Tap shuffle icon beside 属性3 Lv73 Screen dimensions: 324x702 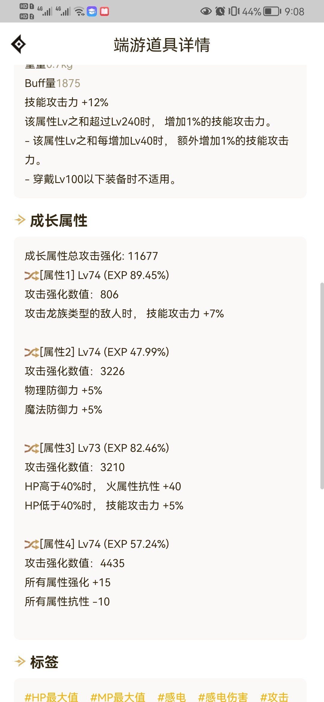[x=32, y=448]
